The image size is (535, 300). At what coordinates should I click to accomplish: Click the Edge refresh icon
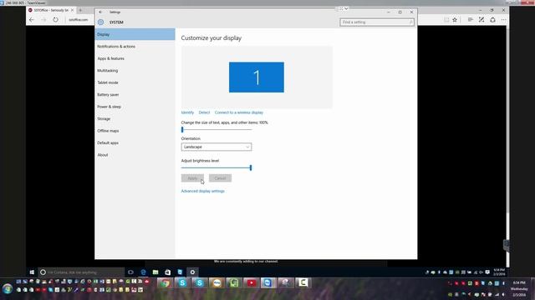[56, 20]
